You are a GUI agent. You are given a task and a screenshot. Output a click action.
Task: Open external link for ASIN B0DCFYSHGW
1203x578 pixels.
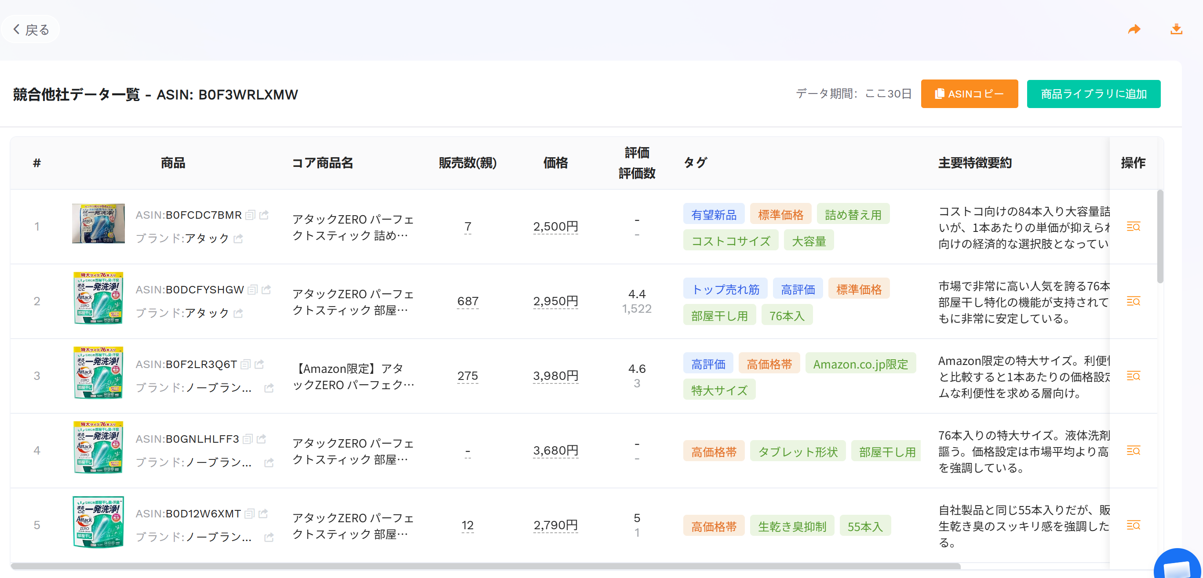coord(266,290)
